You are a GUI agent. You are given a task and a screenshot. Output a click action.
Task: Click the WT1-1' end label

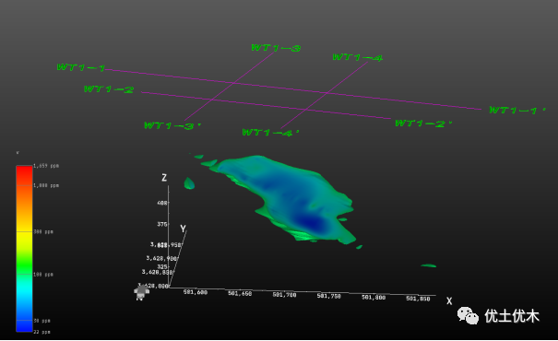point(517,111)
